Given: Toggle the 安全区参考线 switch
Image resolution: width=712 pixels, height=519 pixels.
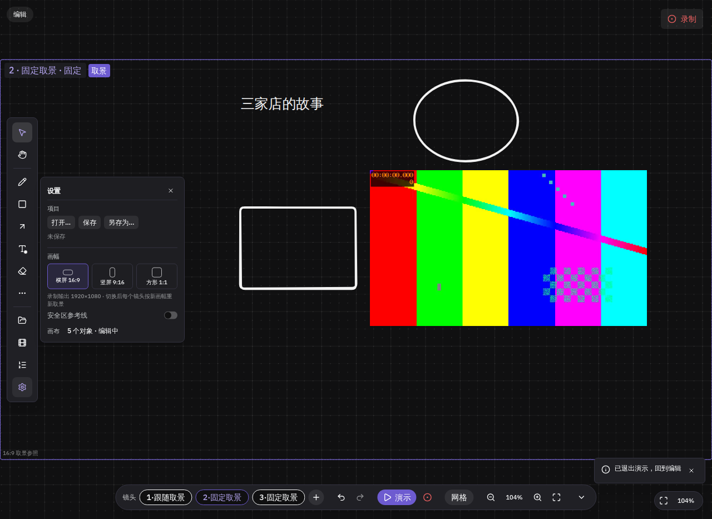Looking at the screenshot, I should point(171,315).
